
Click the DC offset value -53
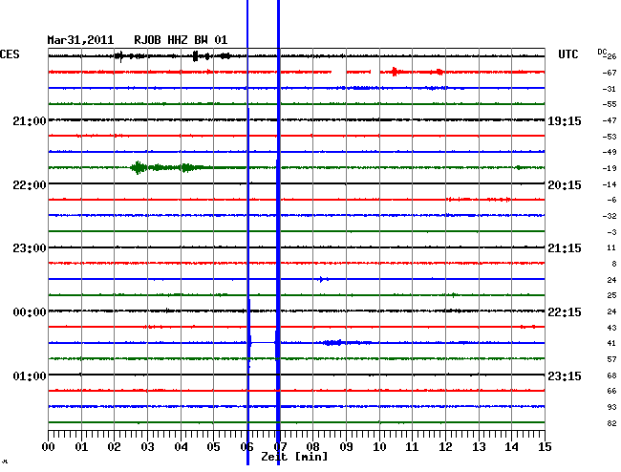coord(610,137)
